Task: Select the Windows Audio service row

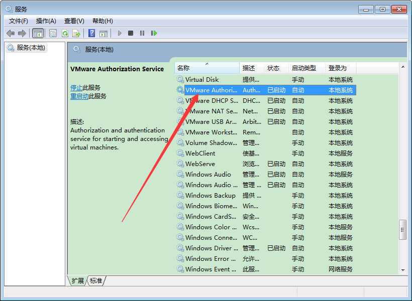Action: tap(206, 174)
